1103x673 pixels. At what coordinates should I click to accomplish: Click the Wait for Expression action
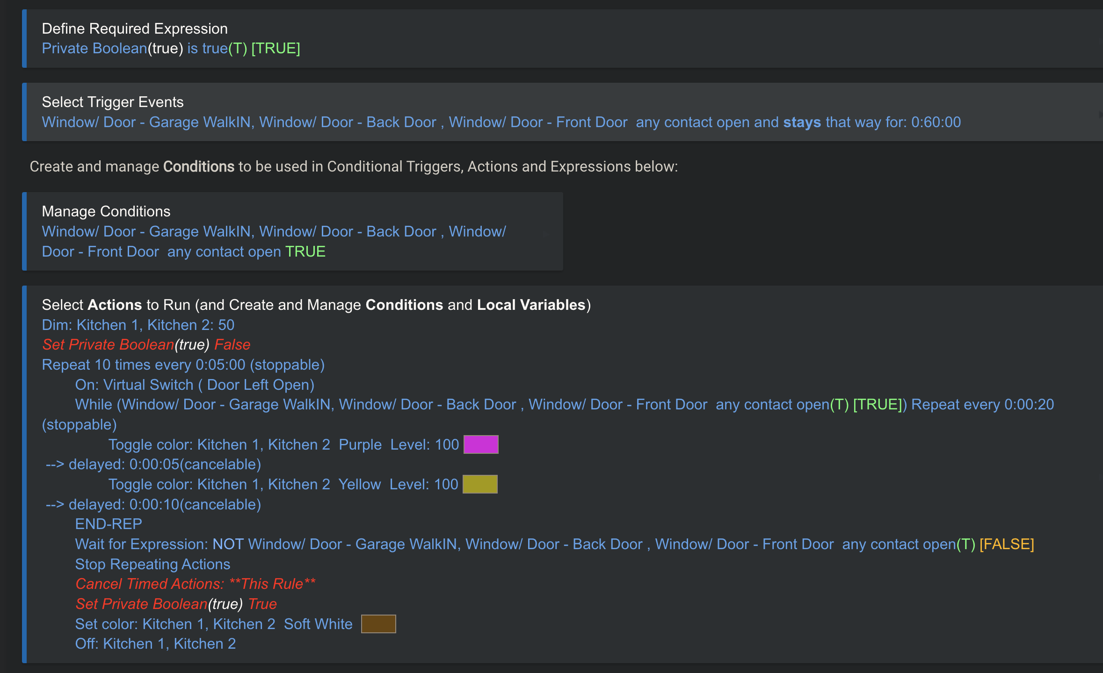coord(554,544)
